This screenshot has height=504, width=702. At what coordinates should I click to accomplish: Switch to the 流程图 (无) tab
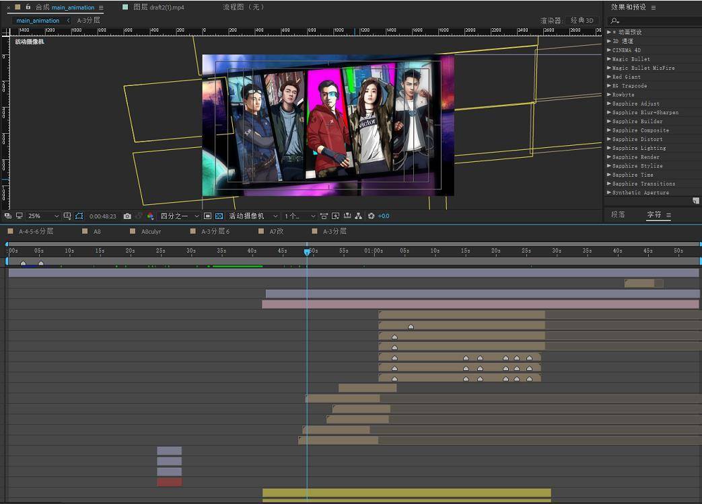[x=244, y=7]
